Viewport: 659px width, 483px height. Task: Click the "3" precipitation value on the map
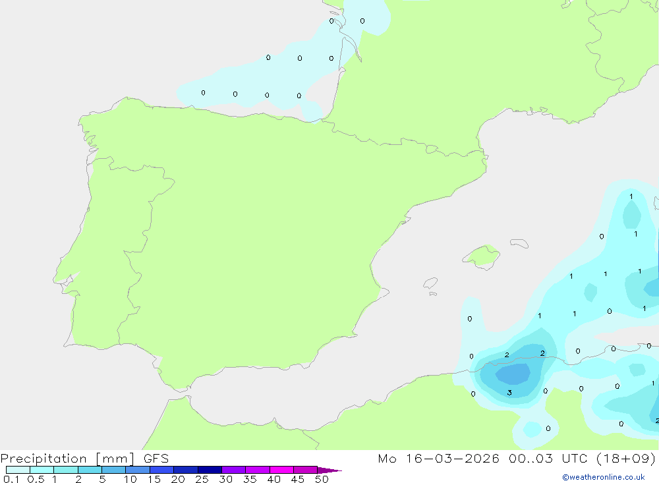point(509,393)
